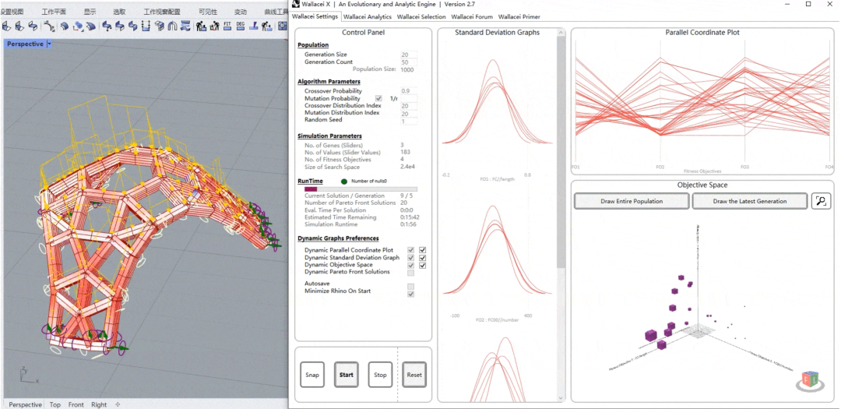
Task: Toggle greyed checkbox for Dynamic Parallel Coordinate Plot
Action: pos(411,250)
